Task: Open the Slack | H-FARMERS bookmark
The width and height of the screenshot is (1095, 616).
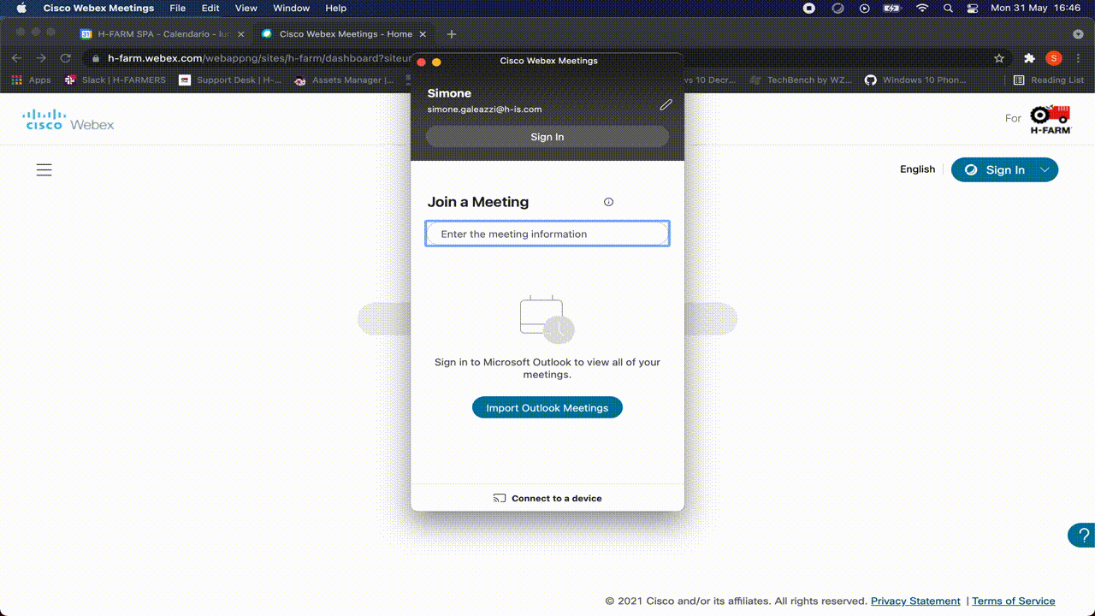Action: tap(115, 80)
